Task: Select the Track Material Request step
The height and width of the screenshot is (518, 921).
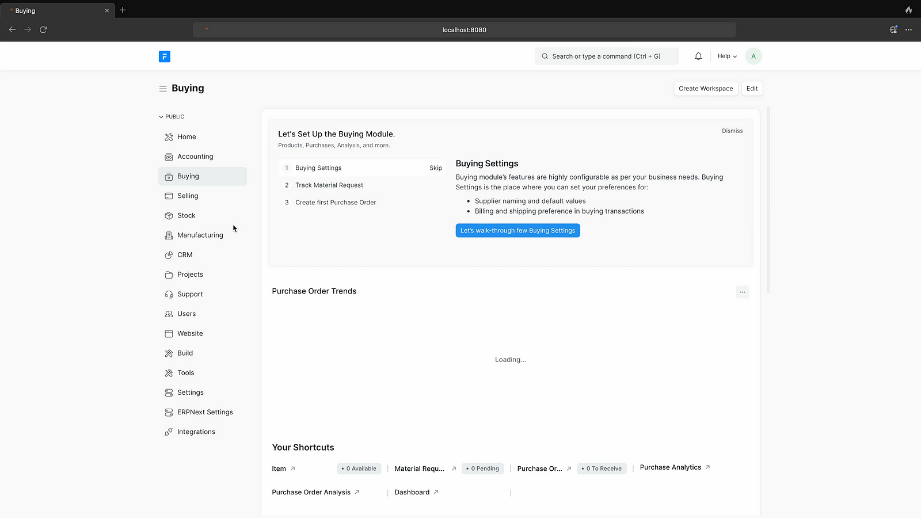Action: 329,185
